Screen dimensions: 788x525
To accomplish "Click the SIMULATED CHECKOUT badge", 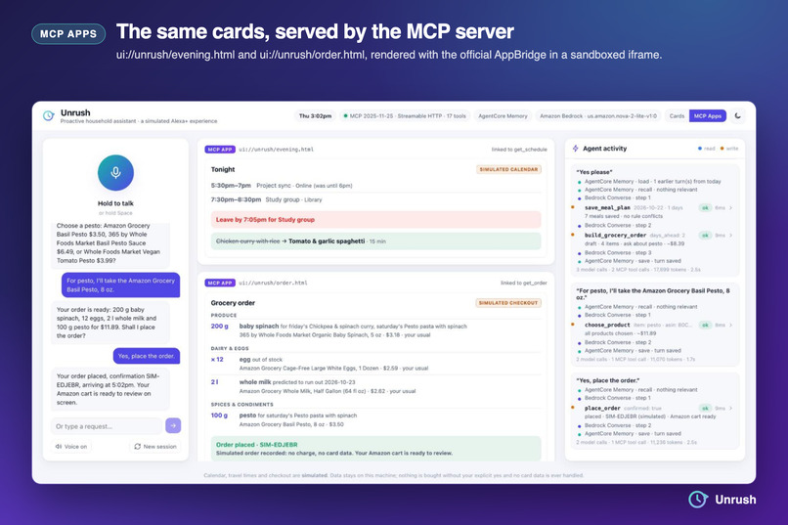I will [x=508, y=303].
